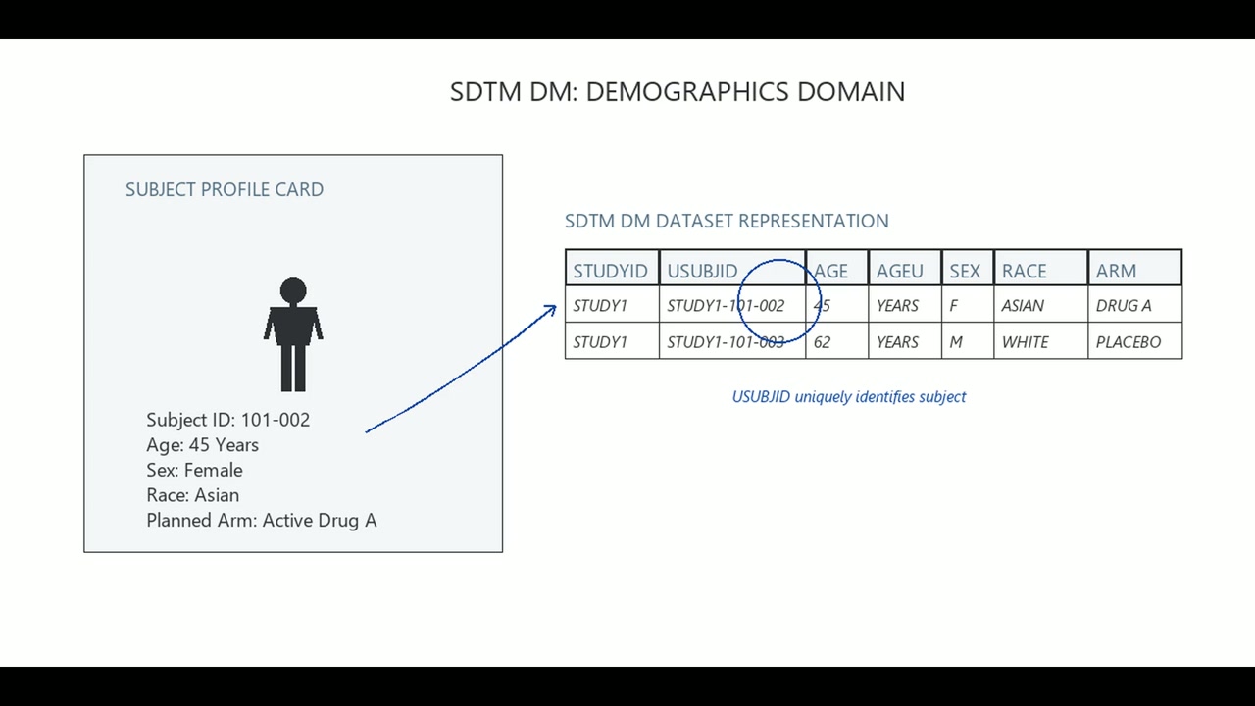
Task: Click the "SDTM DM DATASET REPRESENTATION" heading
Action: [727, 221]
